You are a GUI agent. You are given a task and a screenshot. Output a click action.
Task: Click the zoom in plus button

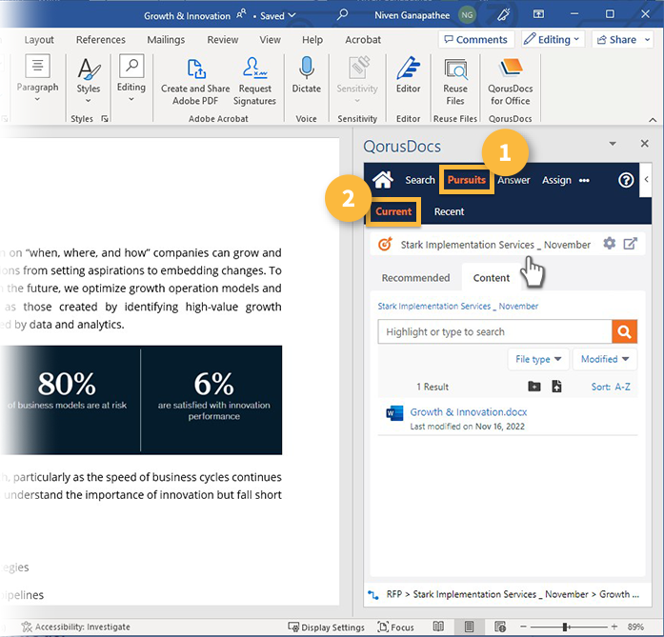pos(614,627)
